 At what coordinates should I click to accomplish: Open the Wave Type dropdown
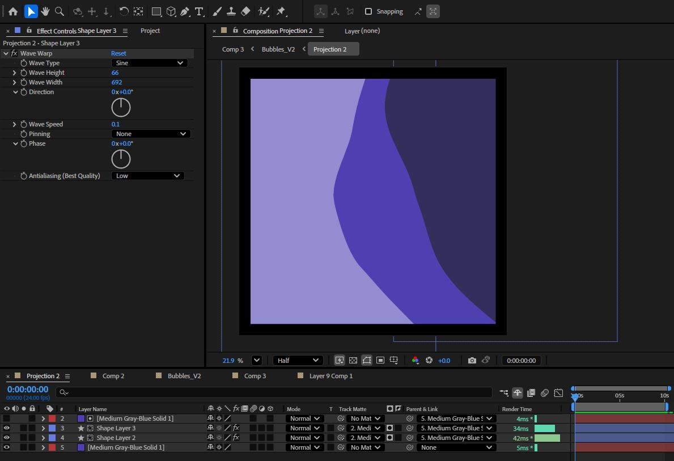(x=149, y=63)
